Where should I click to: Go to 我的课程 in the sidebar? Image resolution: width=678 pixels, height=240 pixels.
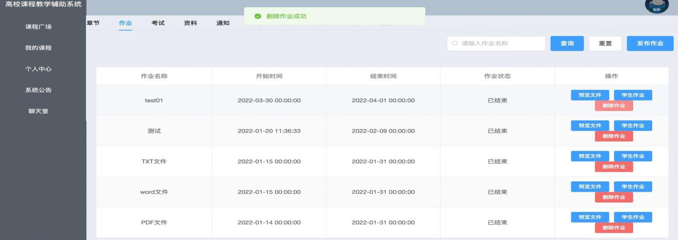pos(38,48)
